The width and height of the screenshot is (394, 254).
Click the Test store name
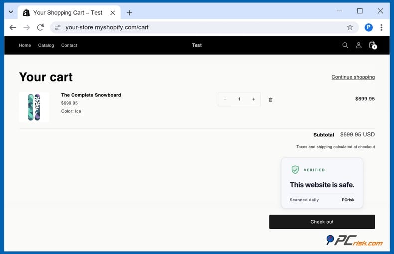coord(197,45)
